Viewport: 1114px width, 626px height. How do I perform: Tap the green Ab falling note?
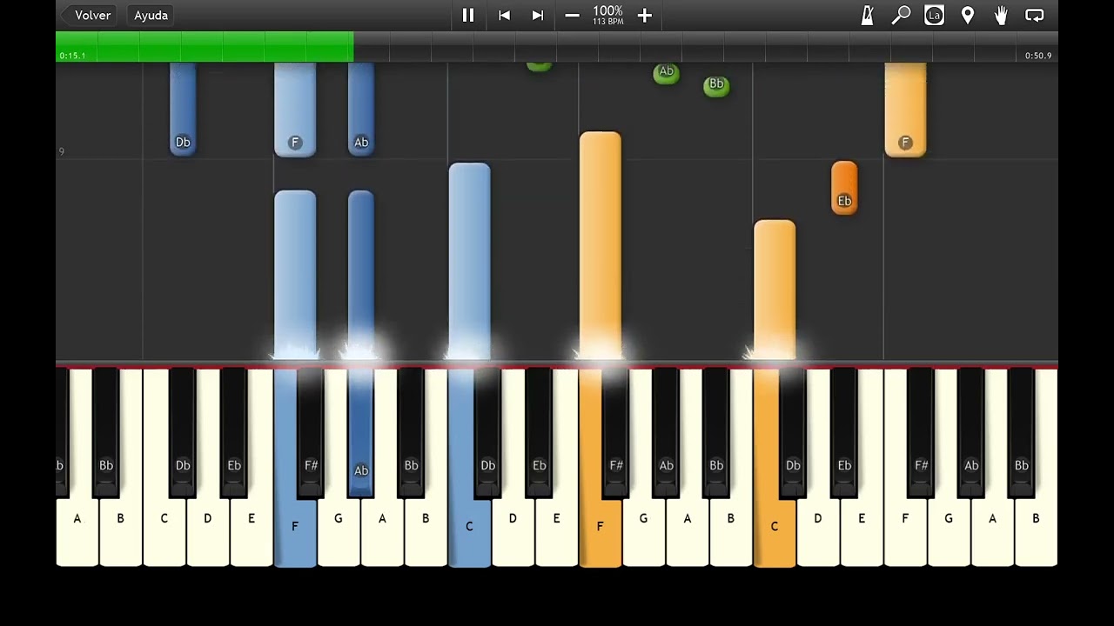point(666,73)
